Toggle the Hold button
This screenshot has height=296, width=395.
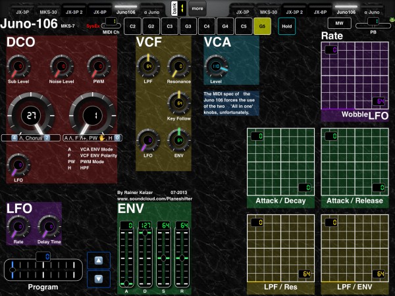pyautogui.click(x=286, y=26)
